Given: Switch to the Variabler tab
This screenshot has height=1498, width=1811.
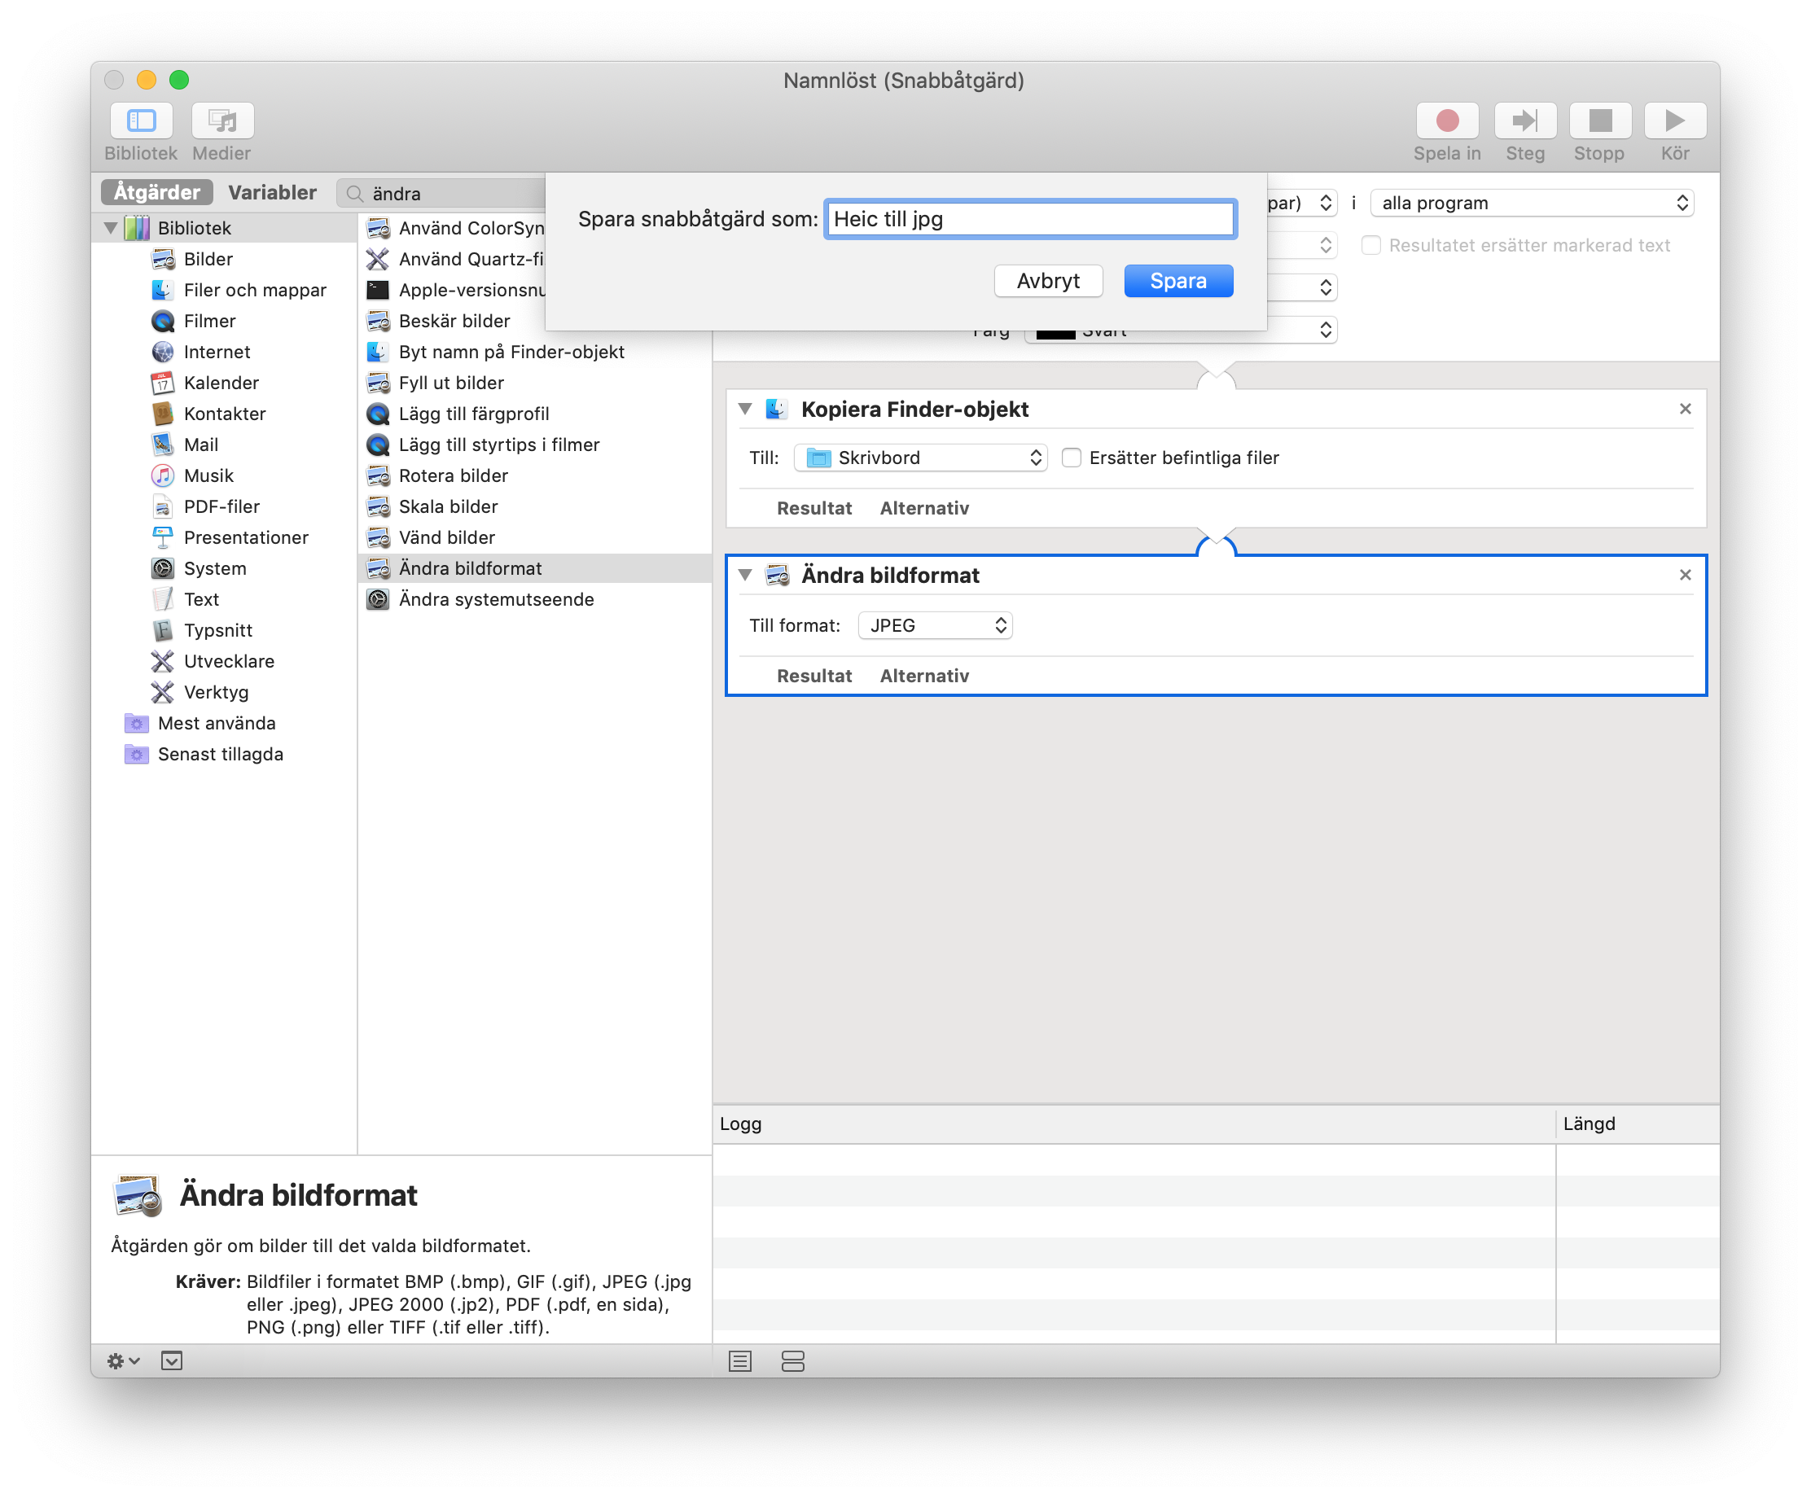Looking at the screenshot, I should [x=272, y=192].
